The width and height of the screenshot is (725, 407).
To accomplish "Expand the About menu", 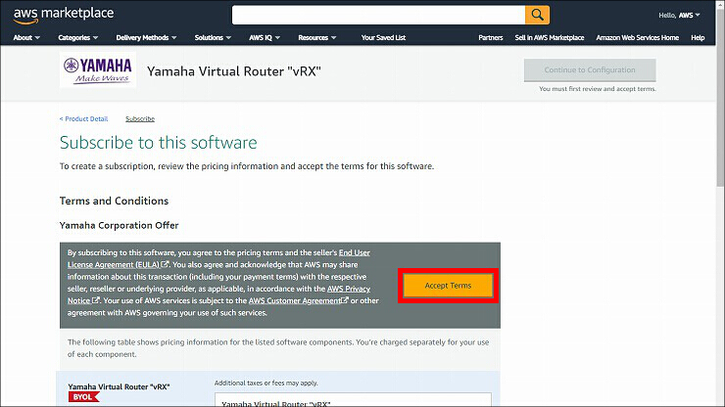I will coord(26,37).
